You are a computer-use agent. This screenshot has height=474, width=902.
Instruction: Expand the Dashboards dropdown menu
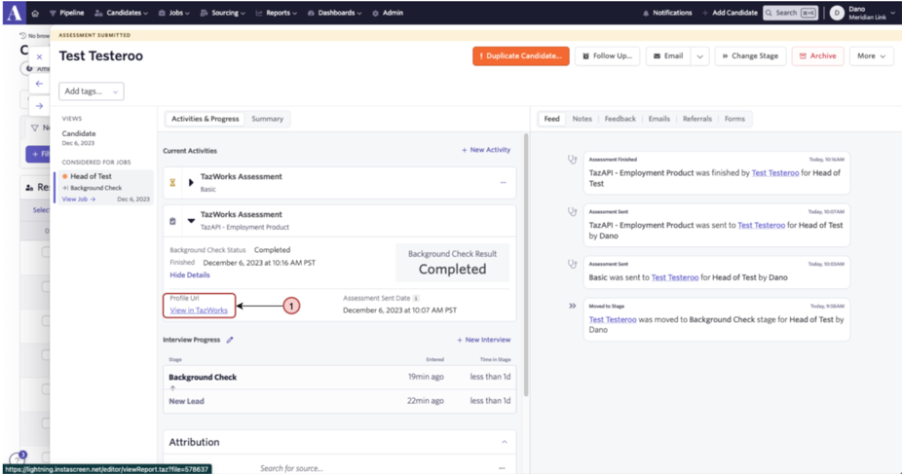[334, 13]
